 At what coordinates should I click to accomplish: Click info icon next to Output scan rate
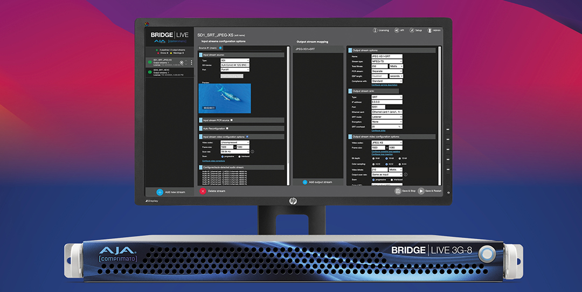[x=405, y=175]
